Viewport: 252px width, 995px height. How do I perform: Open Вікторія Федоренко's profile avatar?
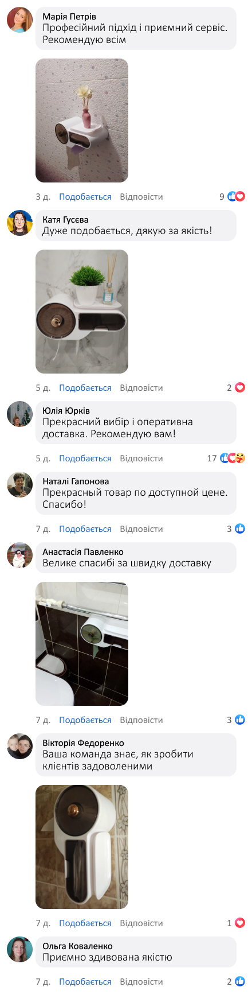[x=19, y=746]
